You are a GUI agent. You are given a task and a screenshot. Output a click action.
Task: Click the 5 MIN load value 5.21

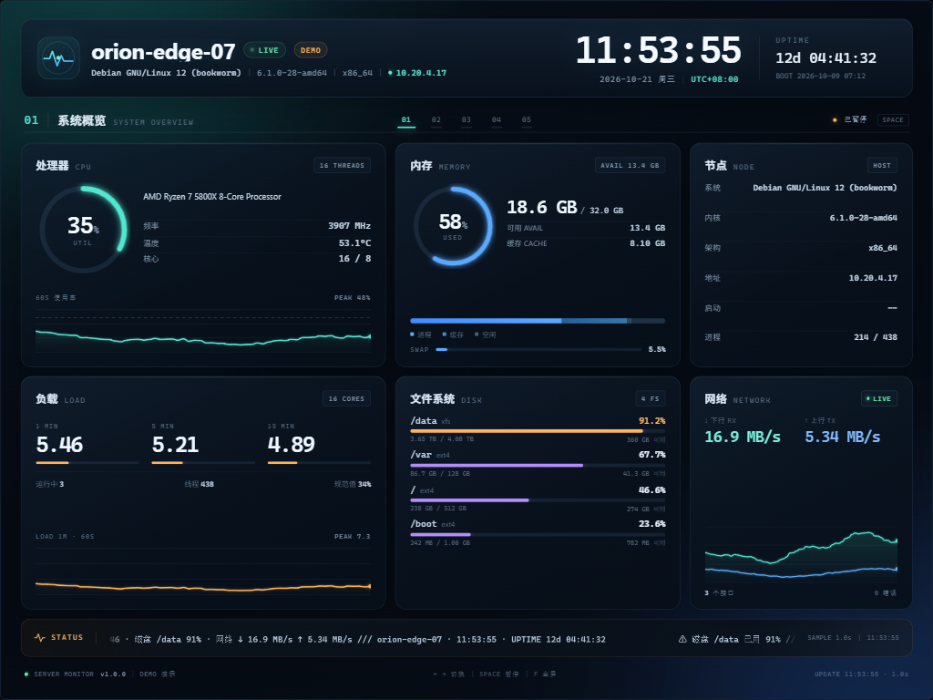coord(175,445)
